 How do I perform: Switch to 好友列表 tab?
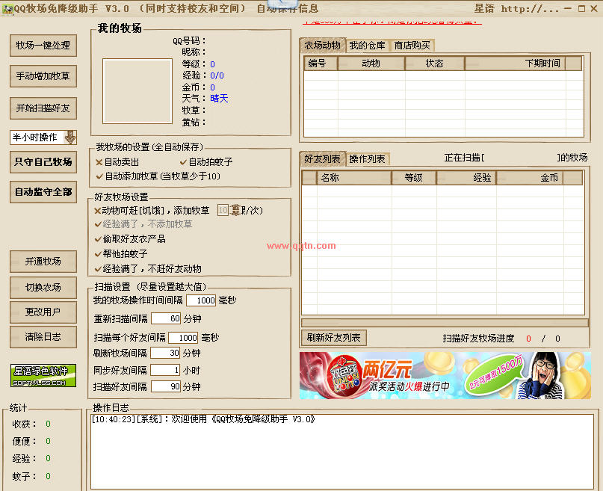tap(322, 158)
